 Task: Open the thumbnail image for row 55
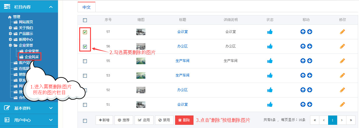(141, 61)
